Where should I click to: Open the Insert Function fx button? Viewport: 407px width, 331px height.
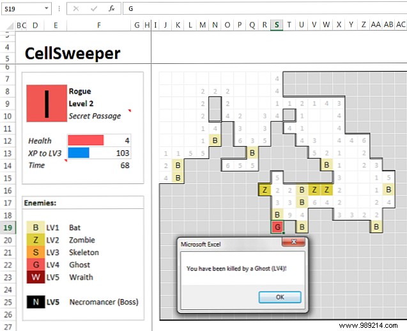pos(112,8)
